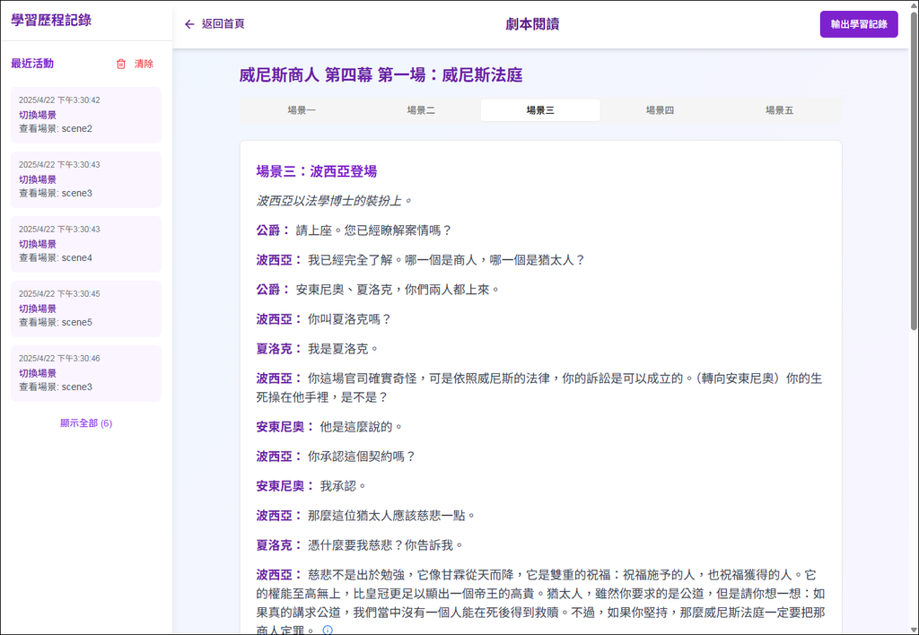
Task: Click the line 安東尼奧、夏洛克,你們兩人都上來。
Action: click(398, 290)
